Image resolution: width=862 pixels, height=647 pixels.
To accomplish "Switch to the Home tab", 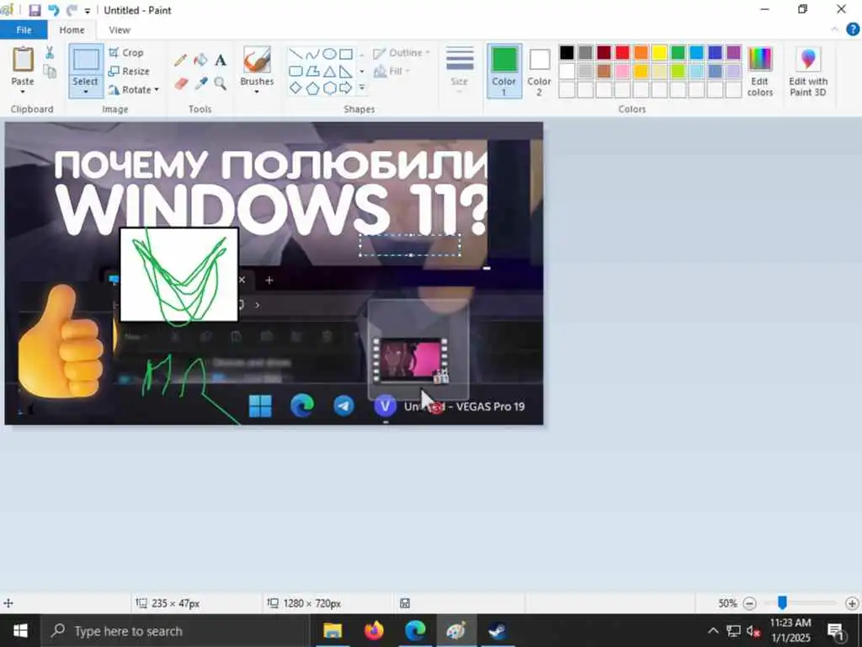I will [x=72, y=29].
